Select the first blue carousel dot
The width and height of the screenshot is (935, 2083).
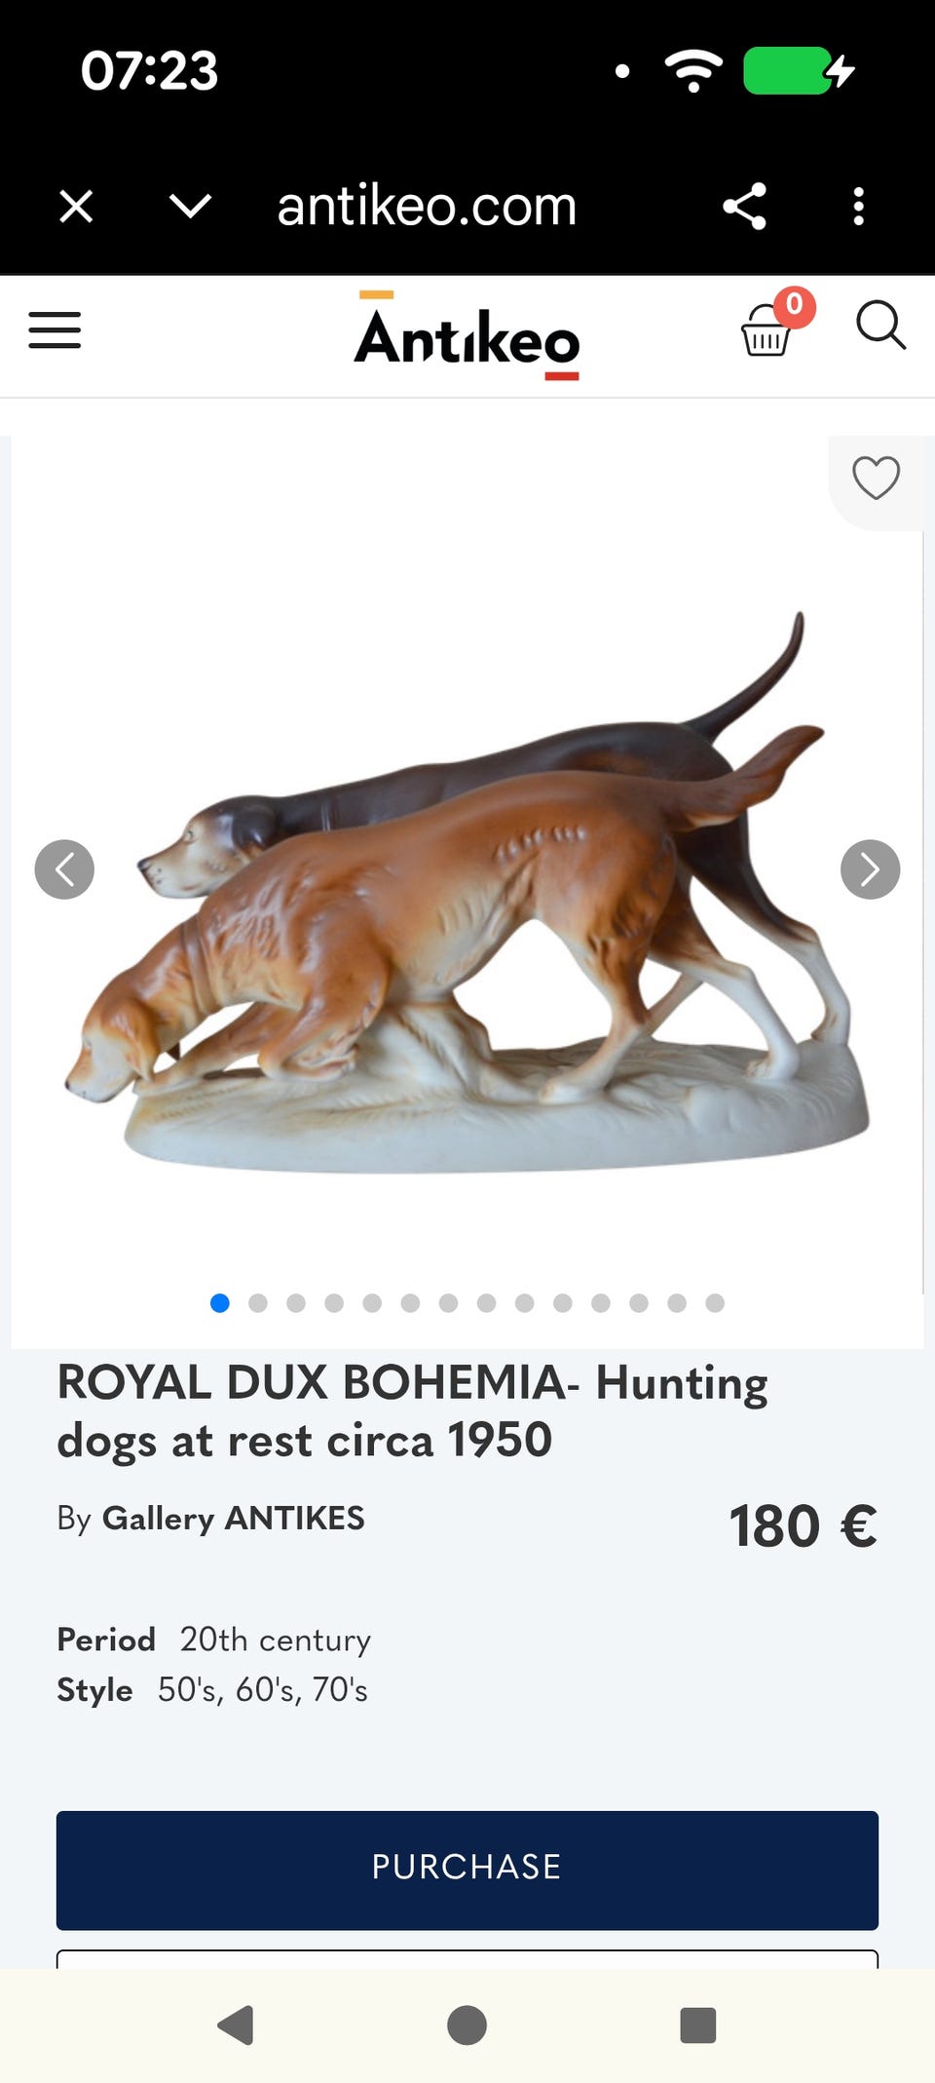click(220, 1303)
